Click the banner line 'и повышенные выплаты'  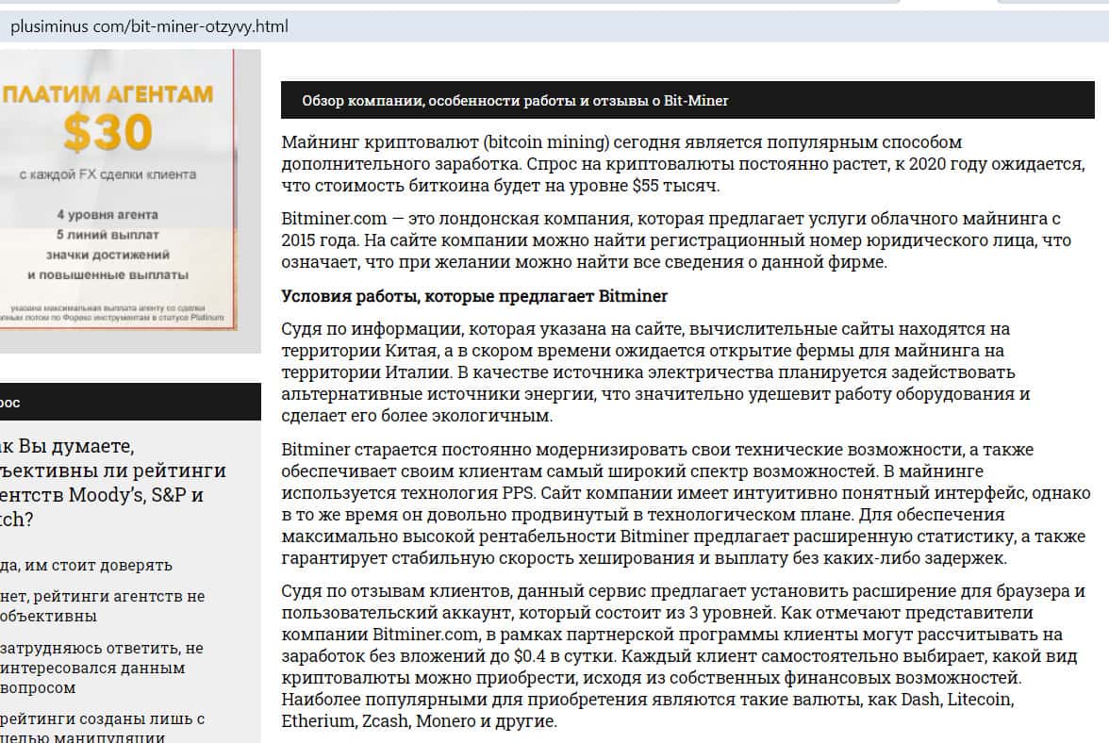pyautogui.click(x=108, y=275)
